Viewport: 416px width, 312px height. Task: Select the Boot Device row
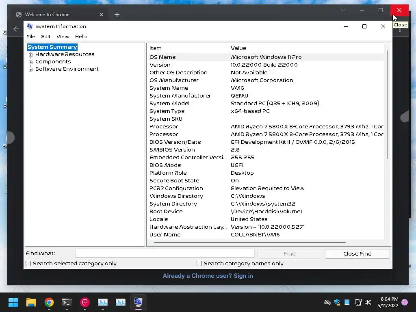pos(265,211)
